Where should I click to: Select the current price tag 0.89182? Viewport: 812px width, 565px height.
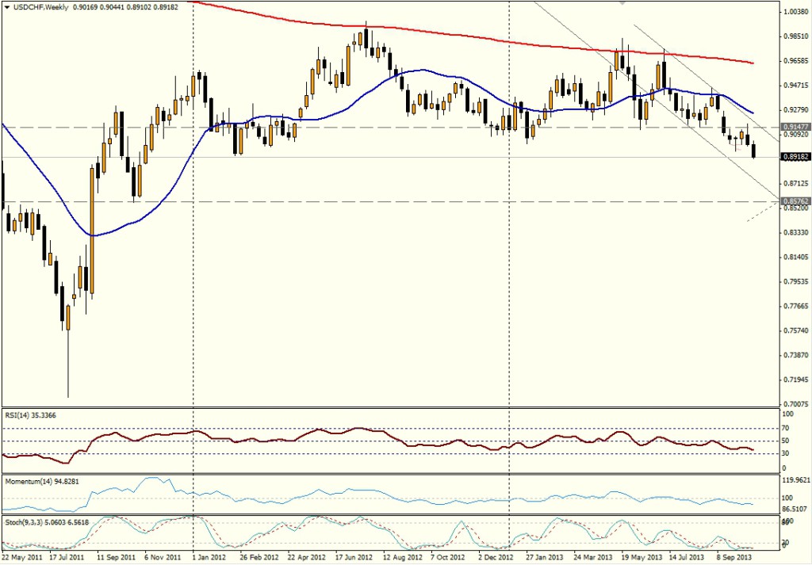click(x=795, y=158)
